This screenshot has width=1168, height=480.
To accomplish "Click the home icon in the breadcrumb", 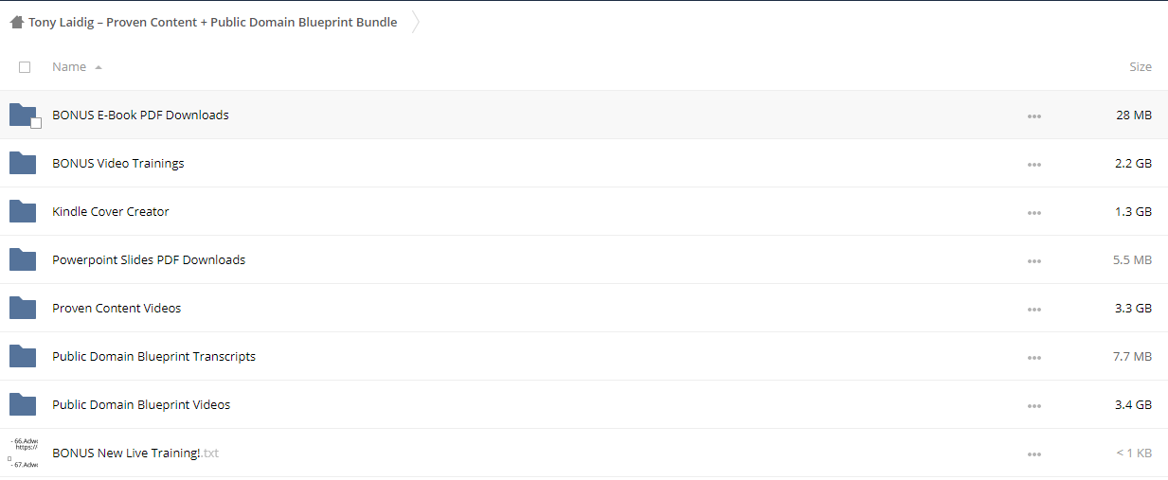I will (17, 22).
